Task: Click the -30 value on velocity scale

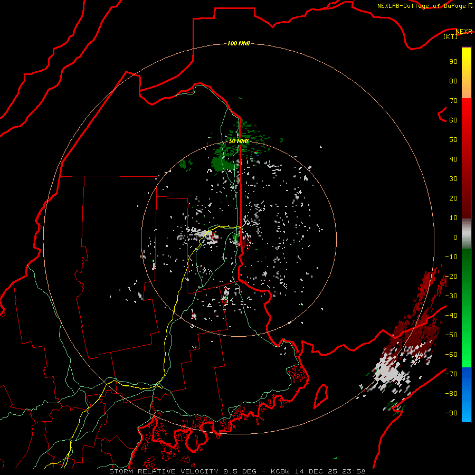Action: [x=451, y=296]
